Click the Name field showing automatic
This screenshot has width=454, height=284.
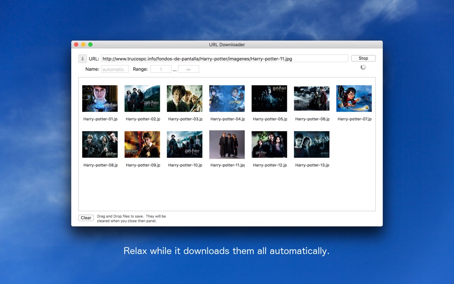[115, 69]
